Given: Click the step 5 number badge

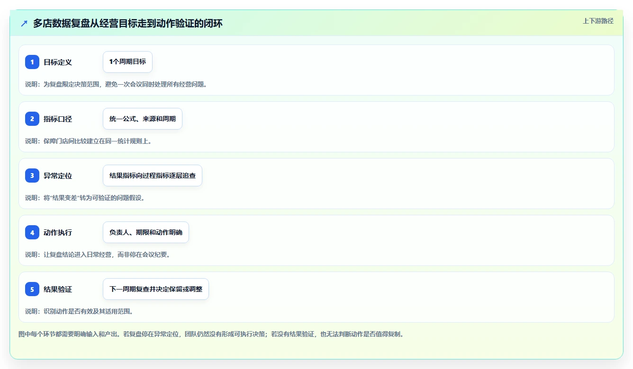Looking at the screenshot, I should click(32, 289).
